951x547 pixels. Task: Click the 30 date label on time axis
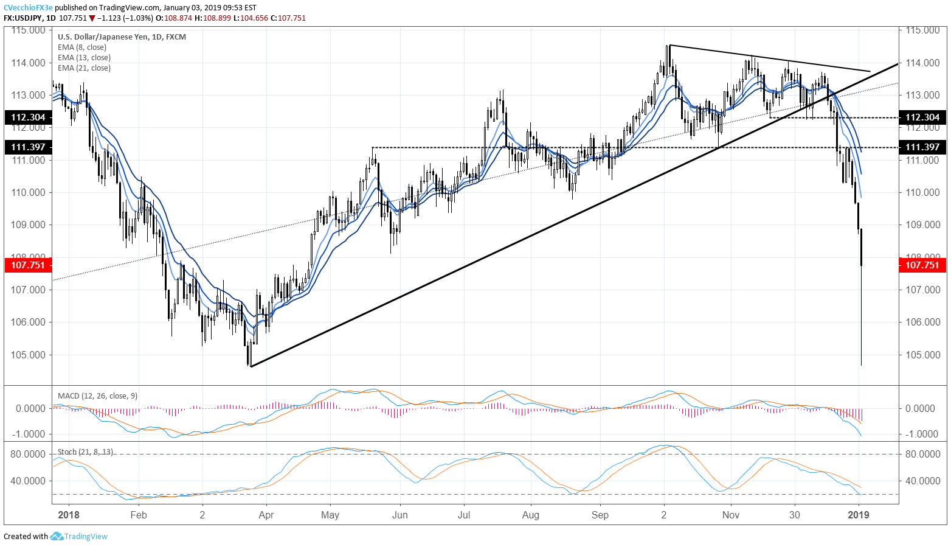click(x=795, y=515)
